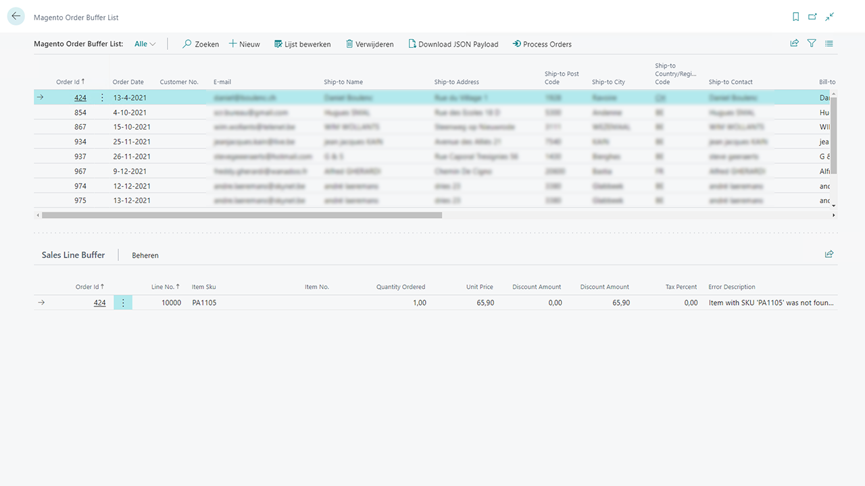Expand the Alle view dropdown
The height and width of the screenshot is (486, 865).
click(145, 44)
